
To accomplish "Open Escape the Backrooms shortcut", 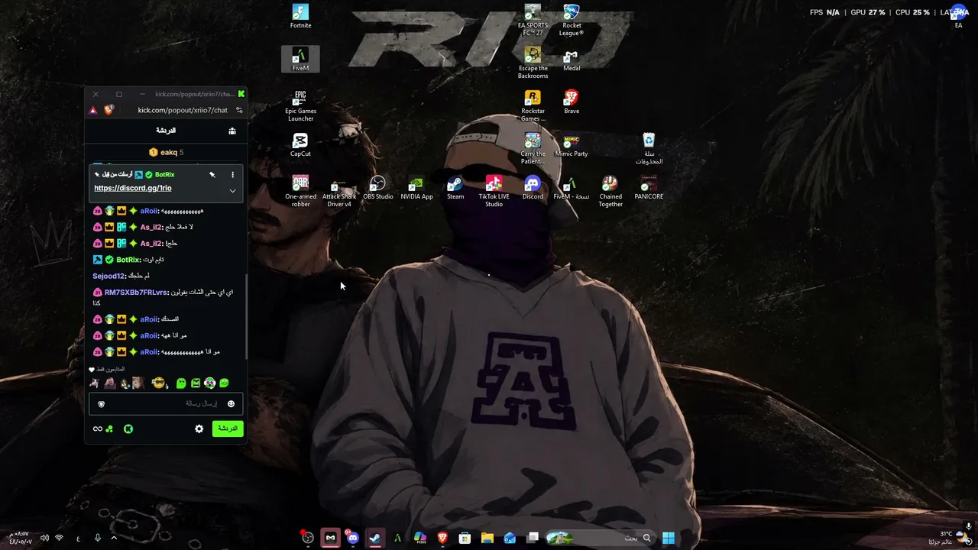I will (533, 63).
